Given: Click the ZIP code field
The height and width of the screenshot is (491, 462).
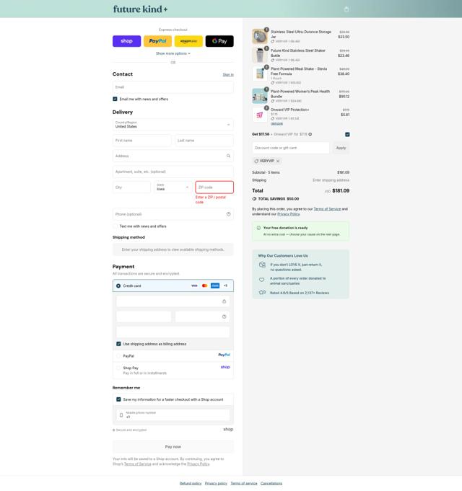Looking at the screenshot, I should click(214, 187).
